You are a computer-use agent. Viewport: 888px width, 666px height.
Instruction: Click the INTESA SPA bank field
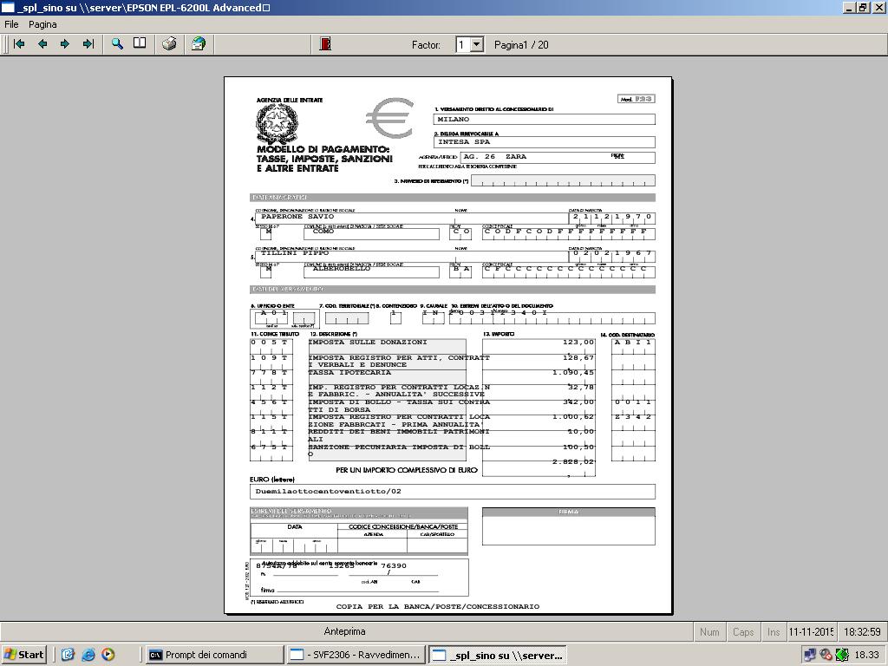coord(545,142)
